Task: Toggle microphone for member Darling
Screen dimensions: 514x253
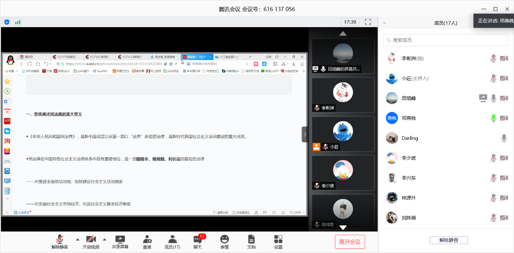Action: 504,138
